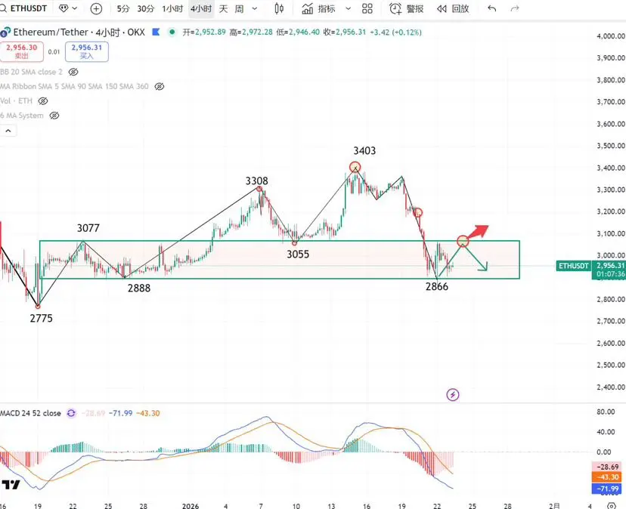Expand the timeframe list chevron
The image size is (626, 509).
click(255, 9)
